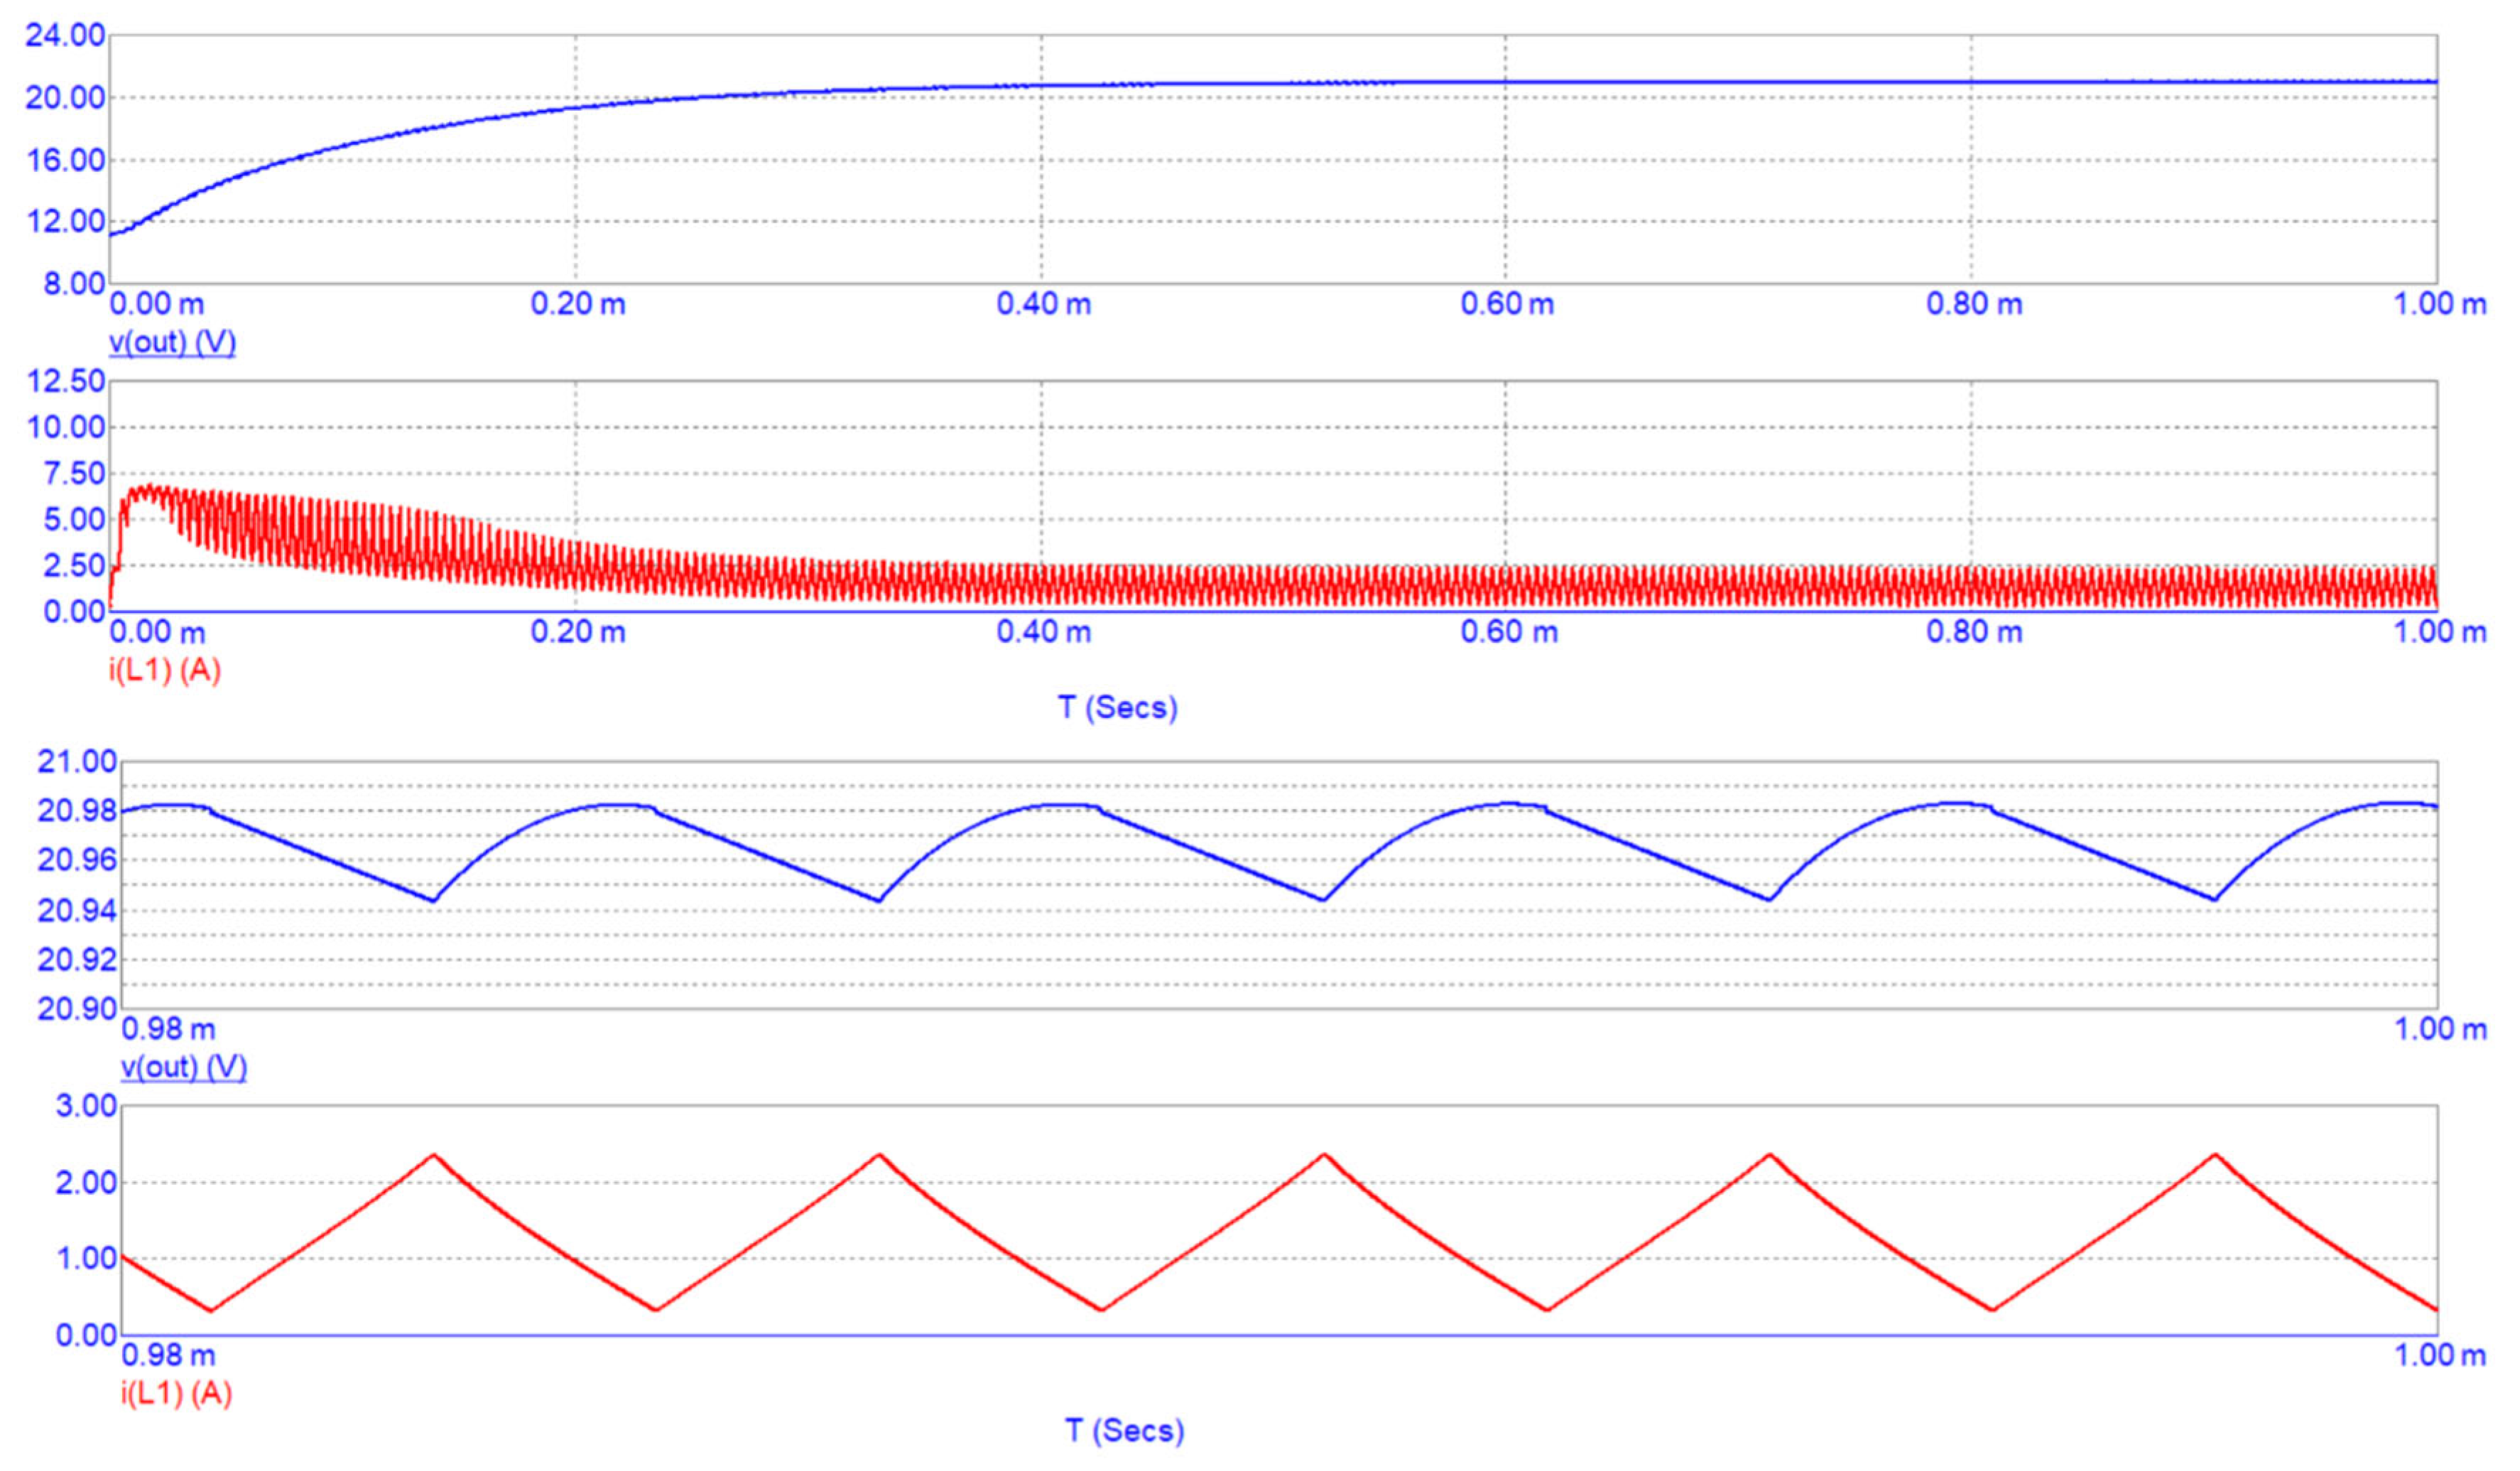The height and width of the screenshot is (1471, 2520).
Task: Click the 0.20 m tick under top plot
Action: [x=578, y=304]
